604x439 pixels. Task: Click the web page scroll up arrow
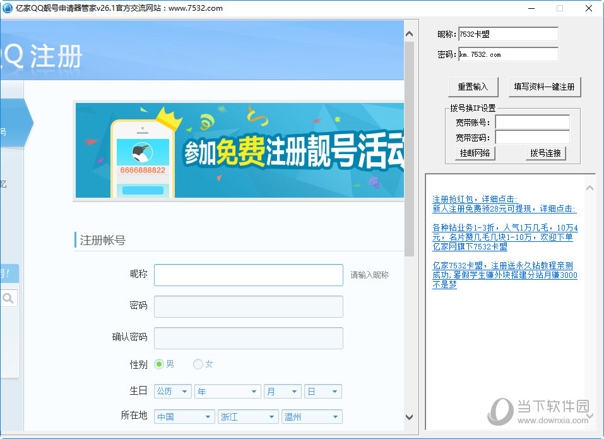(x=409, y=34)
